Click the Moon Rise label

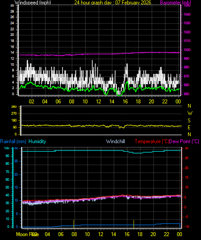(x=28, y=234)
